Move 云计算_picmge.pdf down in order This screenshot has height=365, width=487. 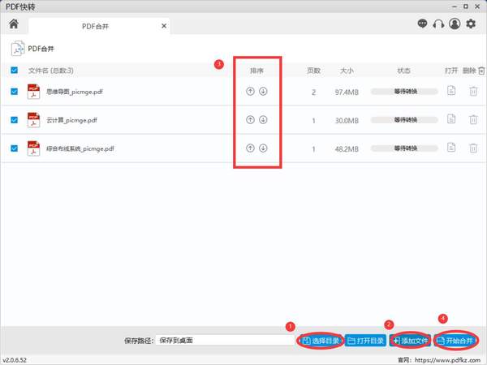(x=263, y=120)
